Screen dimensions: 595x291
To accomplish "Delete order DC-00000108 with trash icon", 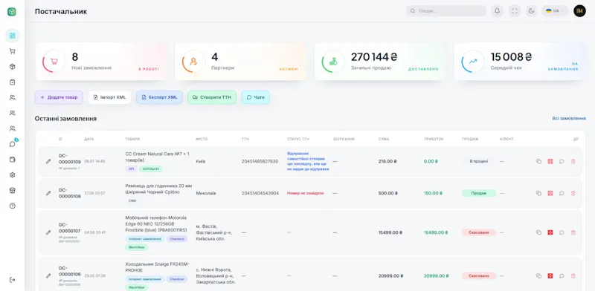I will [x=573, y=193].
